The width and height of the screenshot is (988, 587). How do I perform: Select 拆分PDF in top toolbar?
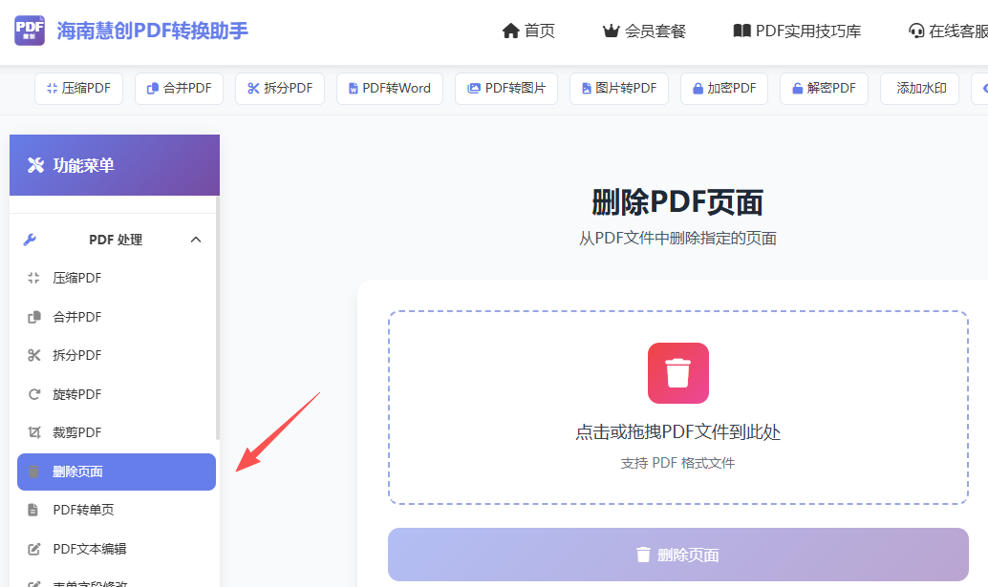point(280,88)
